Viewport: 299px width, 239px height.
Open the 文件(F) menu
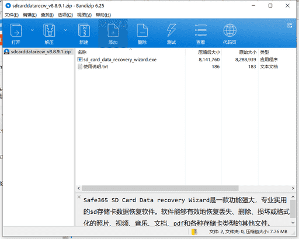[x=12, y=15]
